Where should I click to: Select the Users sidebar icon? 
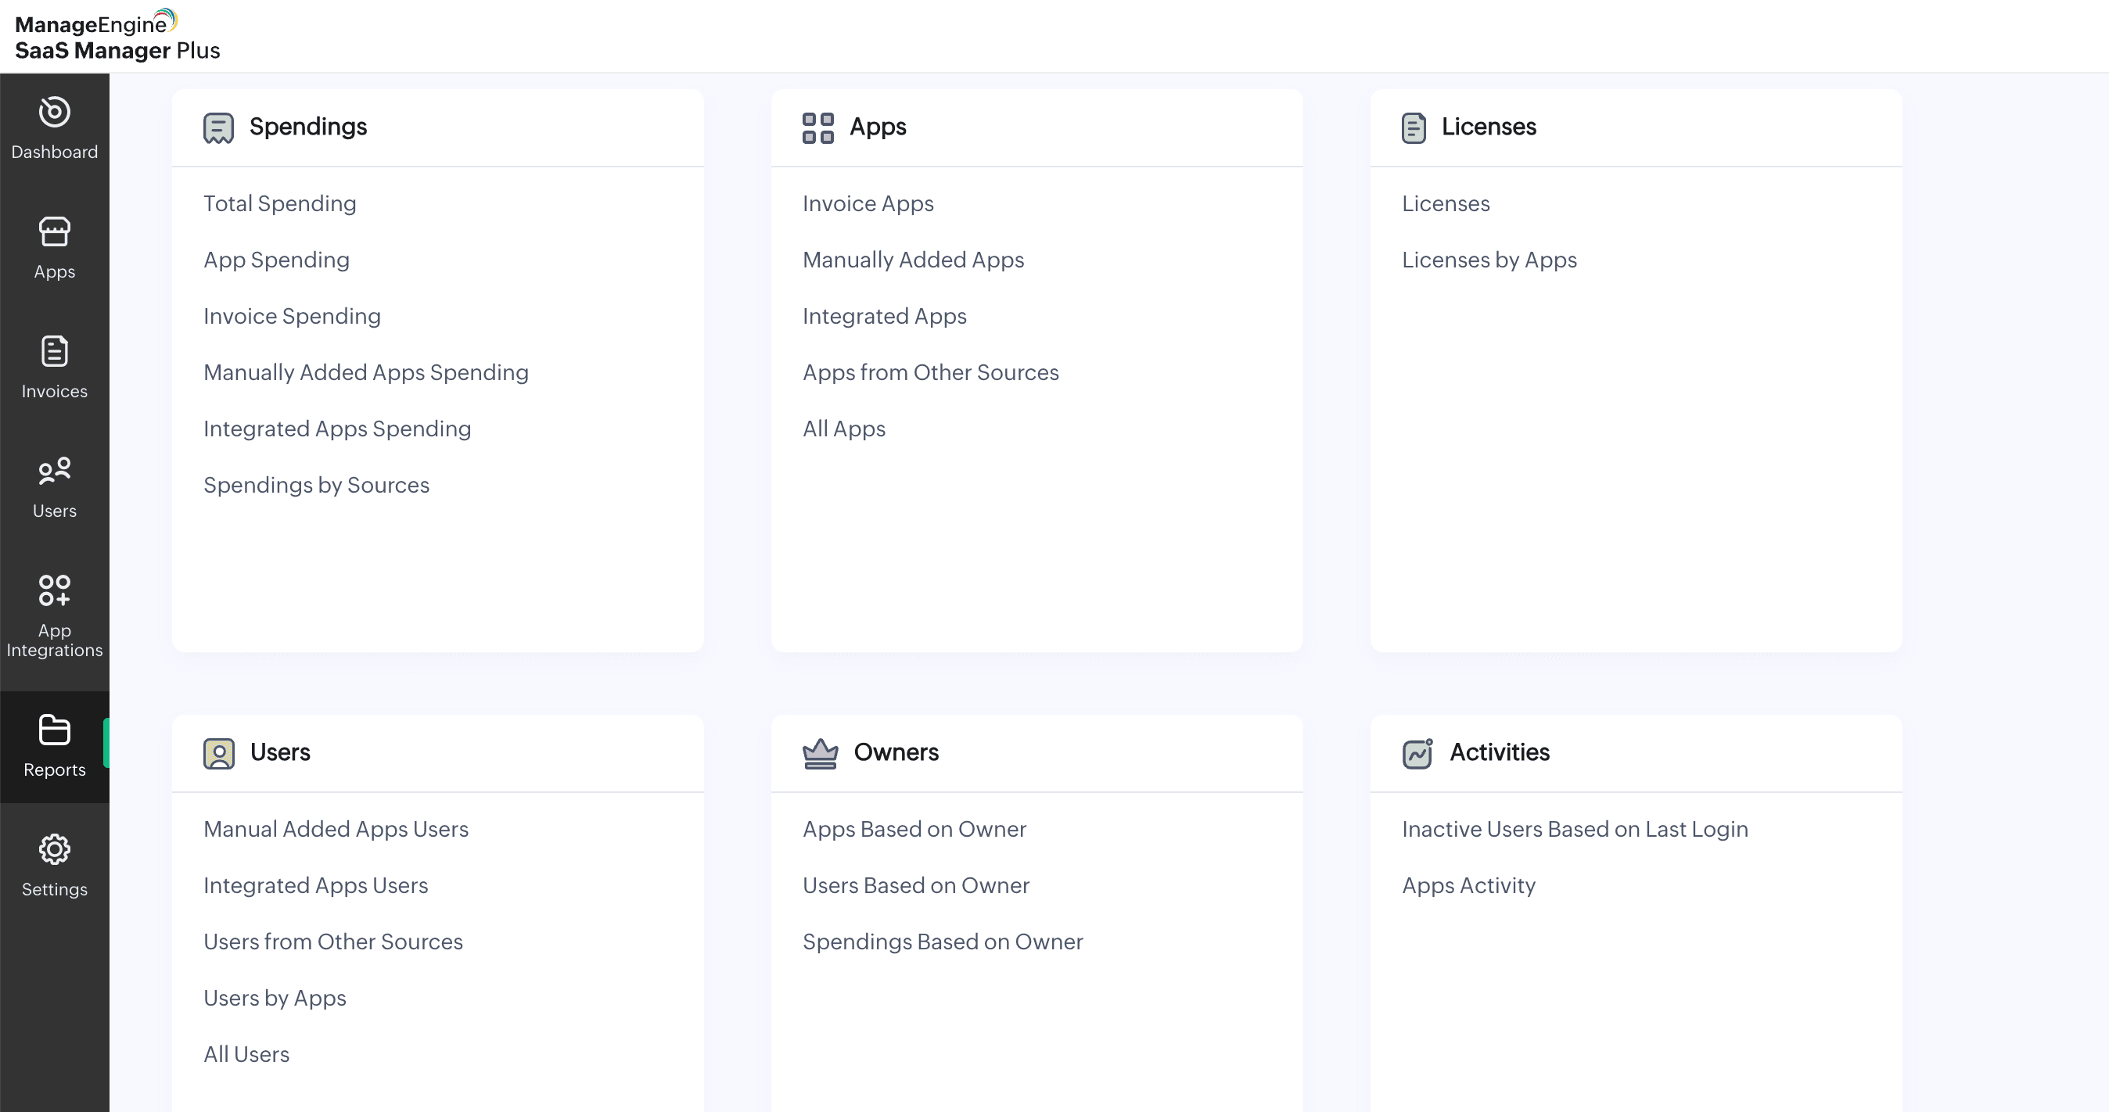click(x=54, y=471)
